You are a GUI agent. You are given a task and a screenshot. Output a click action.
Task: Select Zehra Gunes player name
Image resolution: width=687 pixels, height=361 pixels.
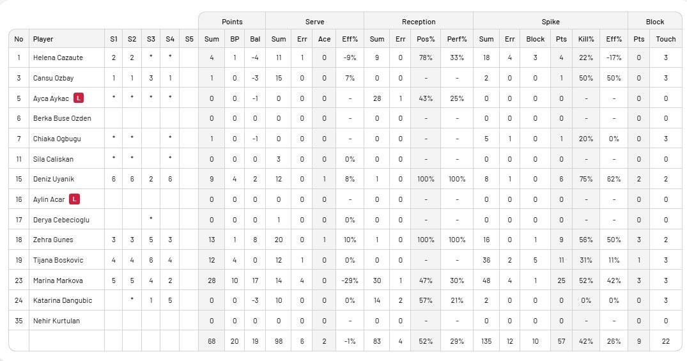53,240
